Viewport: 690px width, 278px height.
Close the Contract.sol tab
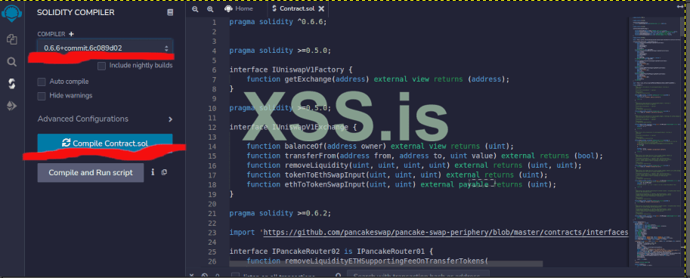point(321,9)
